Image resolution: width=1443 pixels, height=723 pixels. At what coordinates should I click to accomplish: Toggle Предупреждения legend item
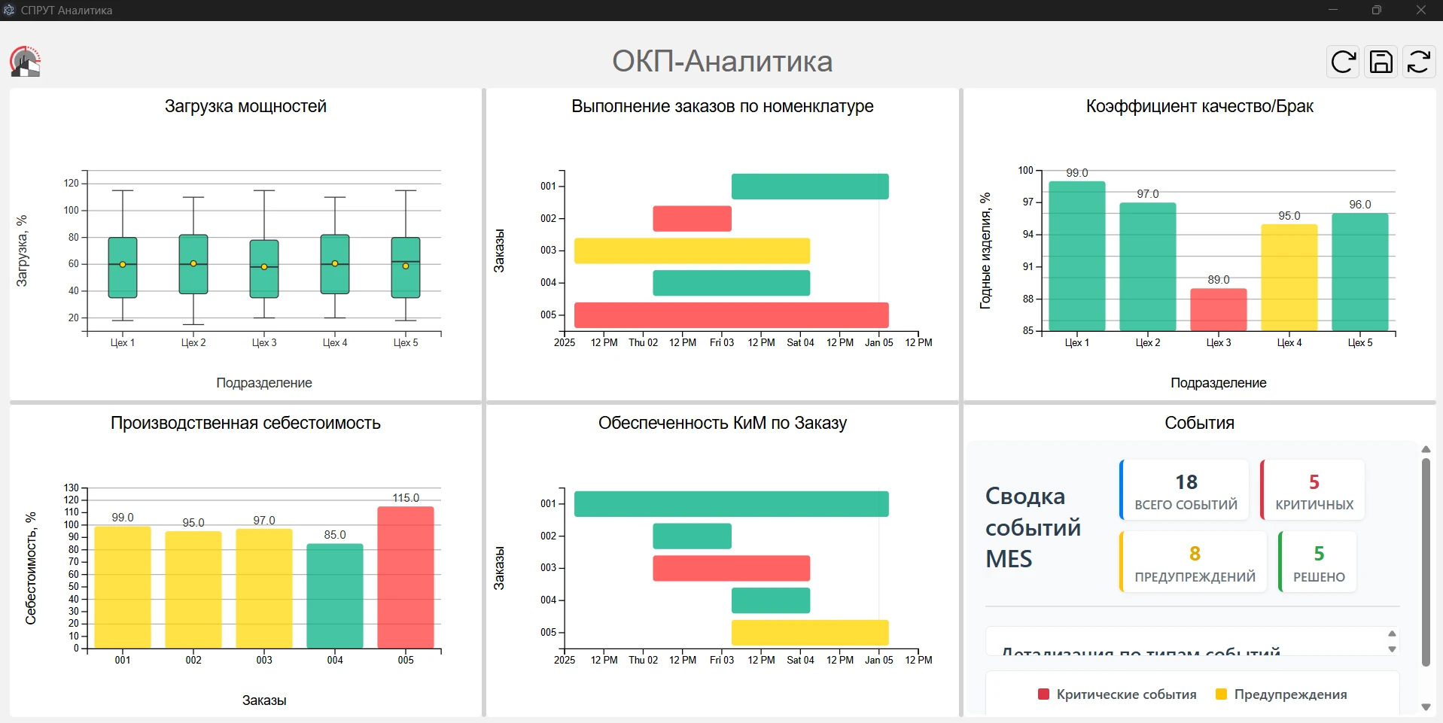pyautogui.click(x=1281, y=694)
